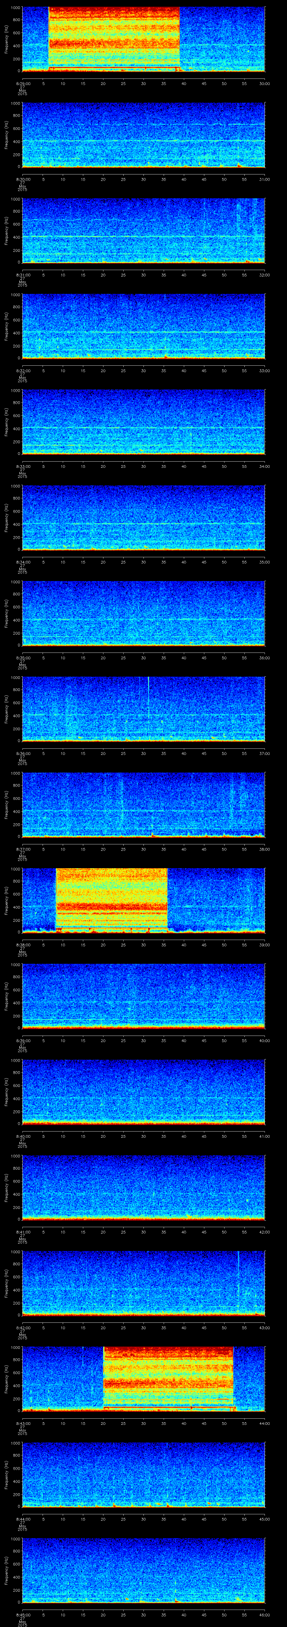This screenshot has width=287, height=1627.
Task: Select the "35:00" end time label
Action: click(264, 562)
